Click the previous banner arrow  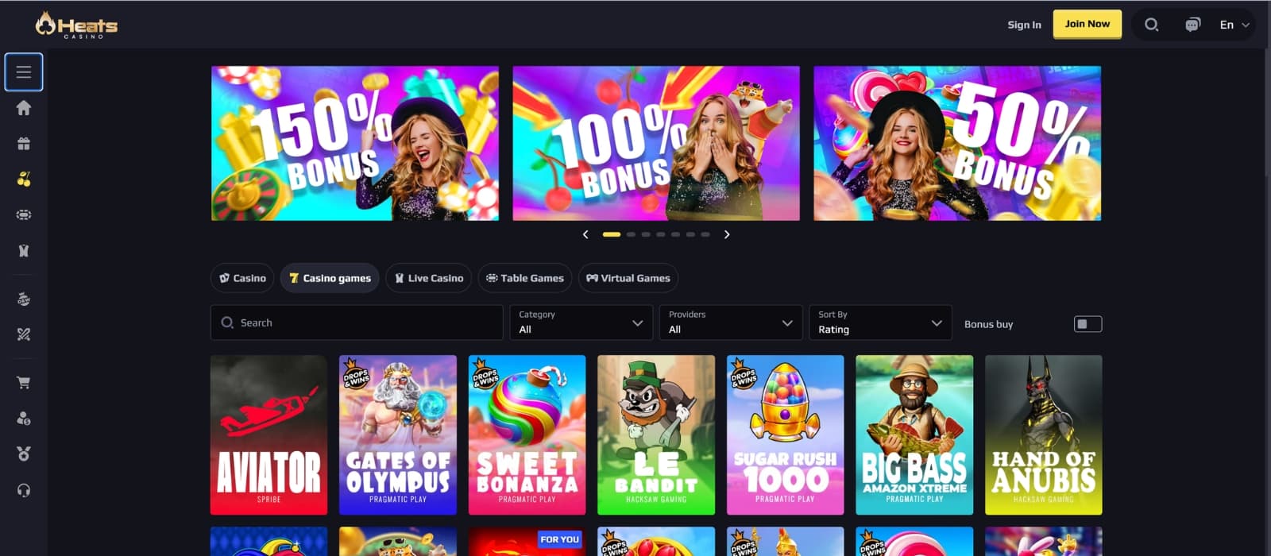click(x=585, y=234)
